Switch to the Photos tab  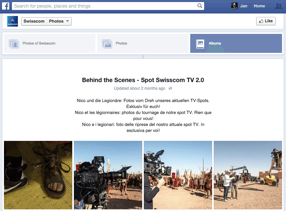(x=143, y=43)
